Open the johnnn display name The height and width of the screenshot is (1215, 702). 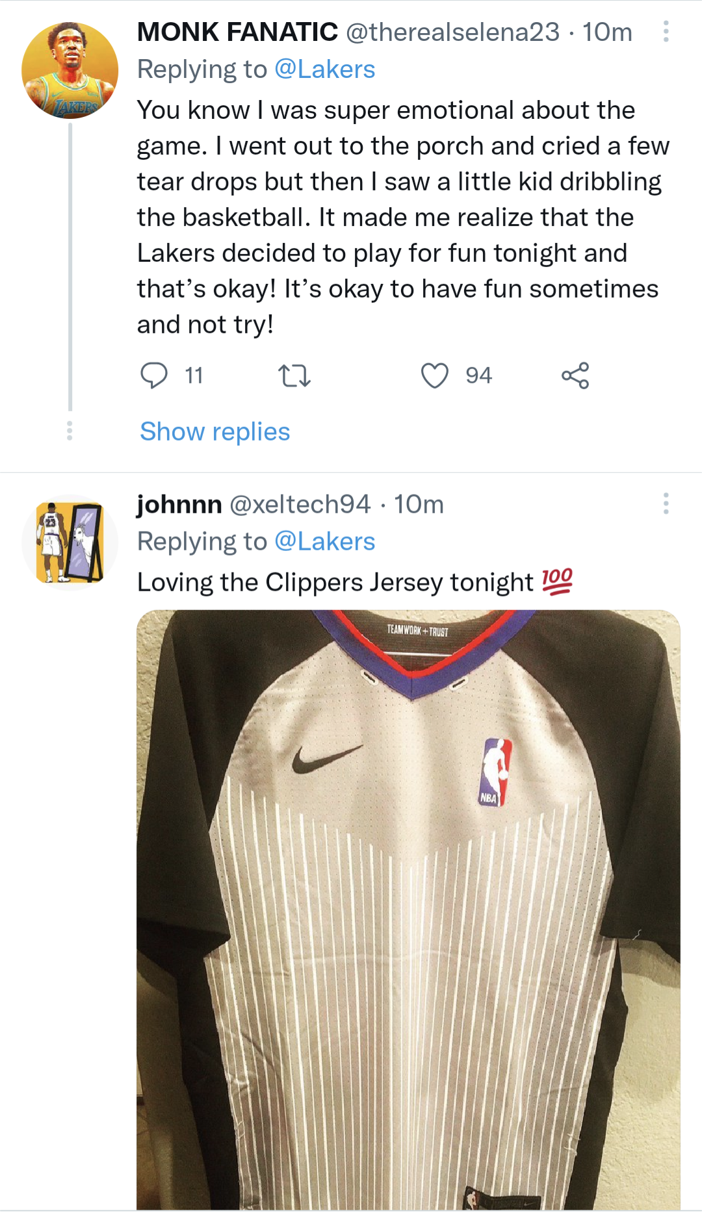tap(179, 504)
